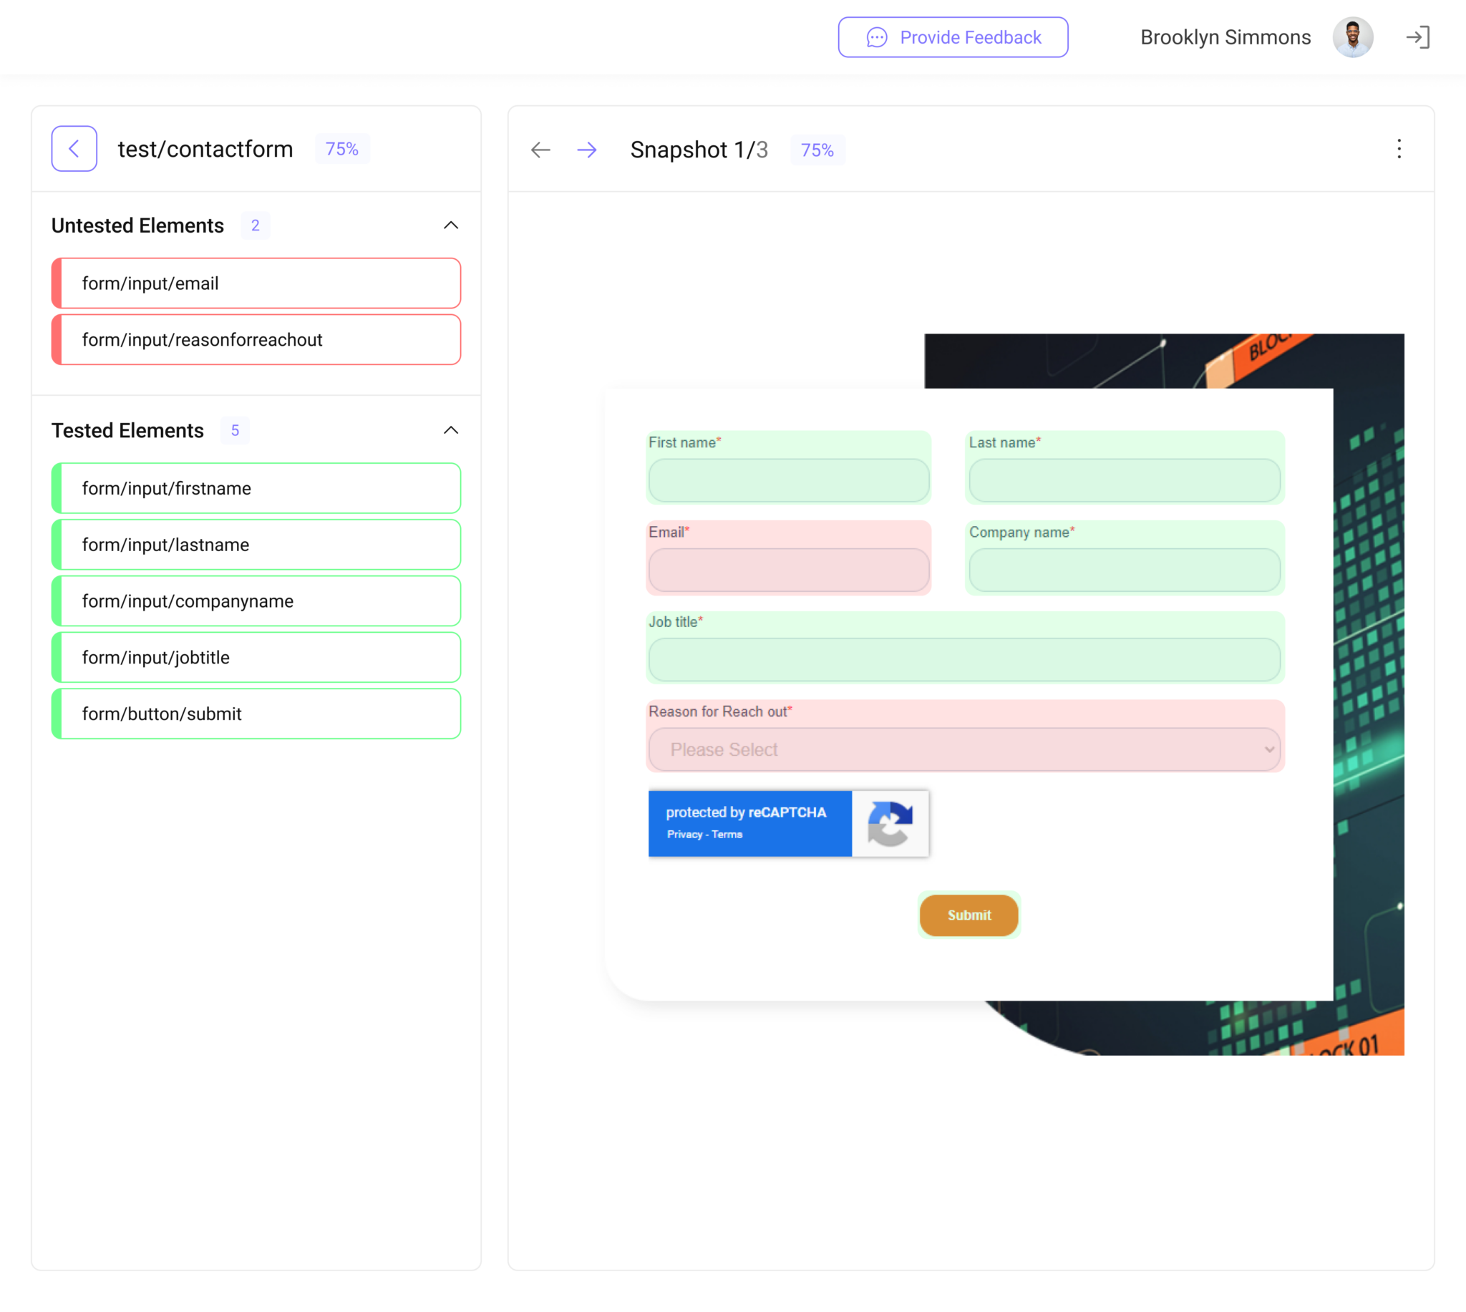
Task: Select form/input/reasonforreachout untested element
Action: [256, 339]
